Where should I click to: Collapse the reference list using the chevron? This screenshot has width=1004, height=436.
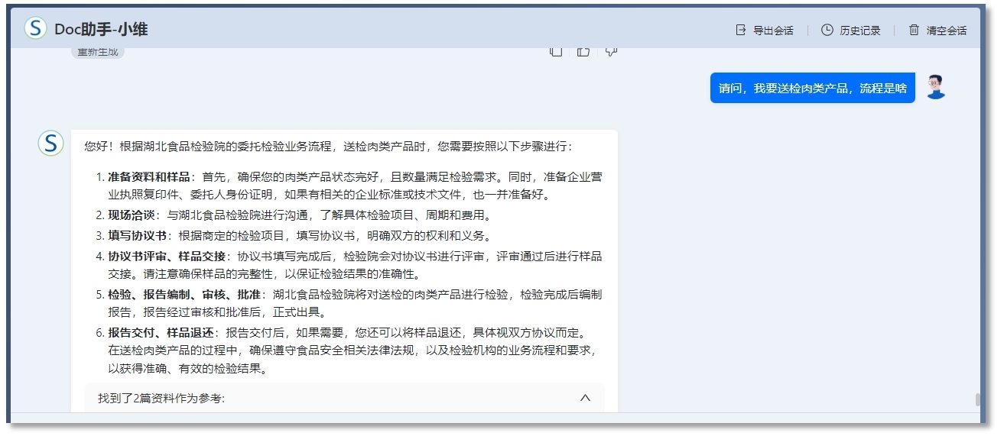[x=585, y=398]
